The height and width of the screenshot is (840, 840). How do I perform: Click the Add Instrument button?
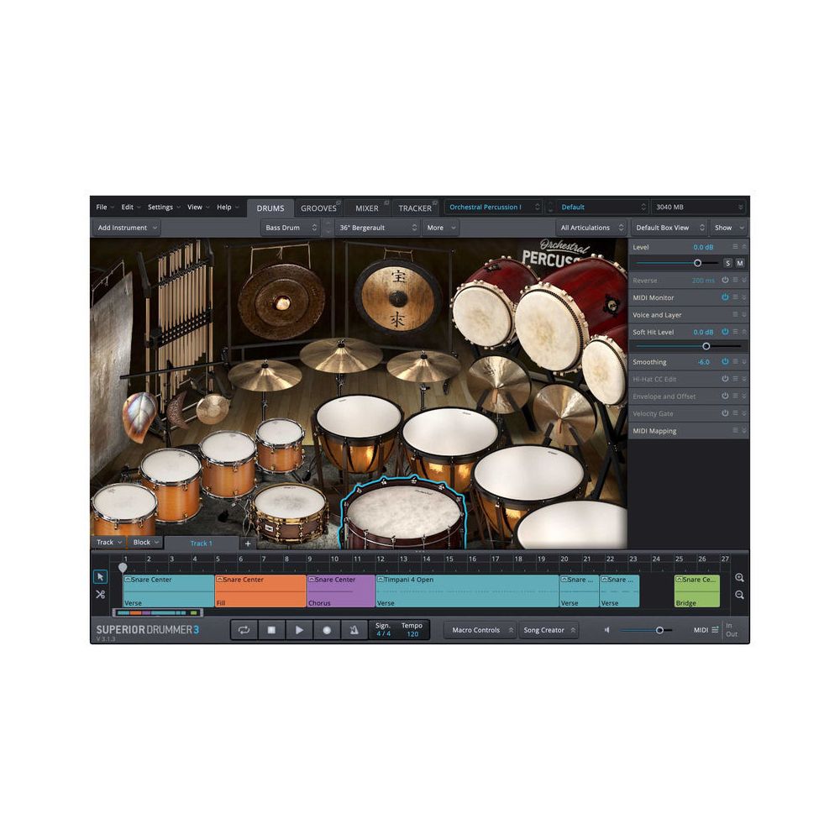point(124,227)
